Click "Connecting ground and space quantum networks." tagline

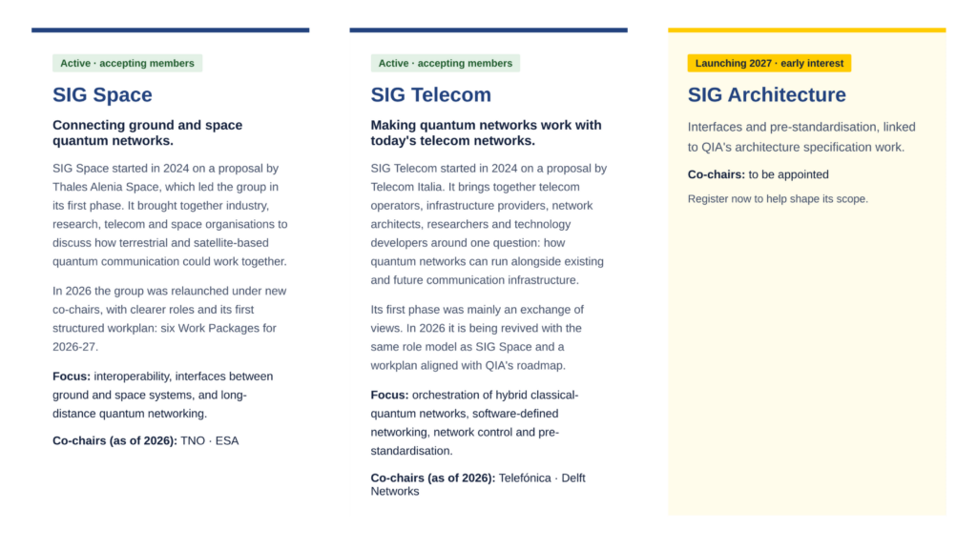(x=148, y=132)
